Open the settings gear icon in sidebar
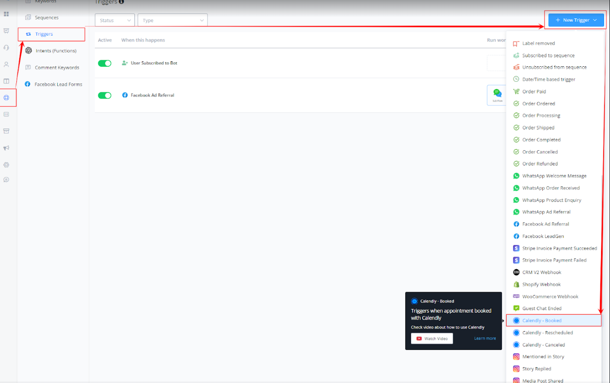 (6, 165)
